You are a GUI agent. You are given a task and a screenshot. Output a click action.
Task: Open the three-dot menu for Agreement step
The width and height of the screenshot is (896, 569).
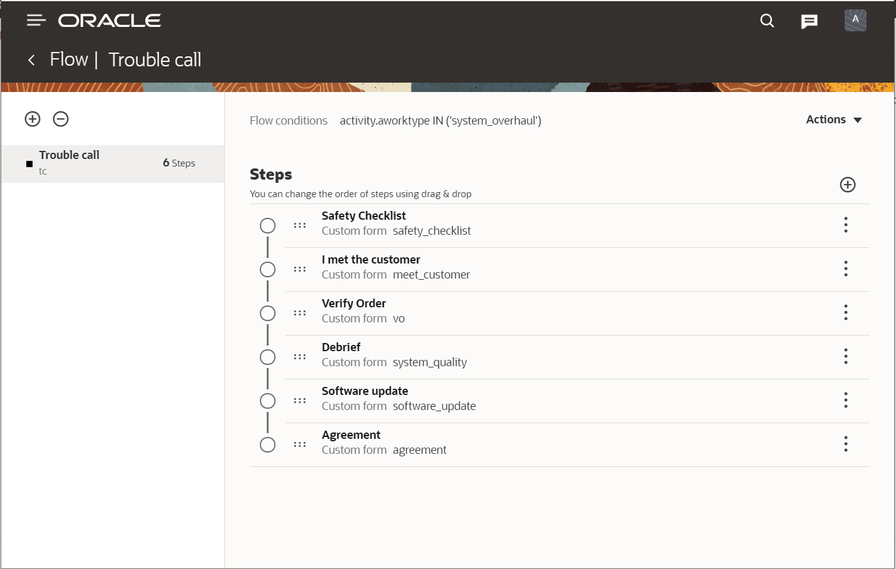(x=845, y=444)
